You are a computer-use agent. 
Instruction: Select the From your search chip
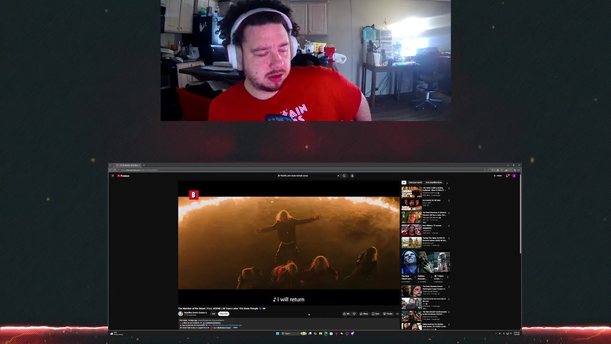point(415,183)
